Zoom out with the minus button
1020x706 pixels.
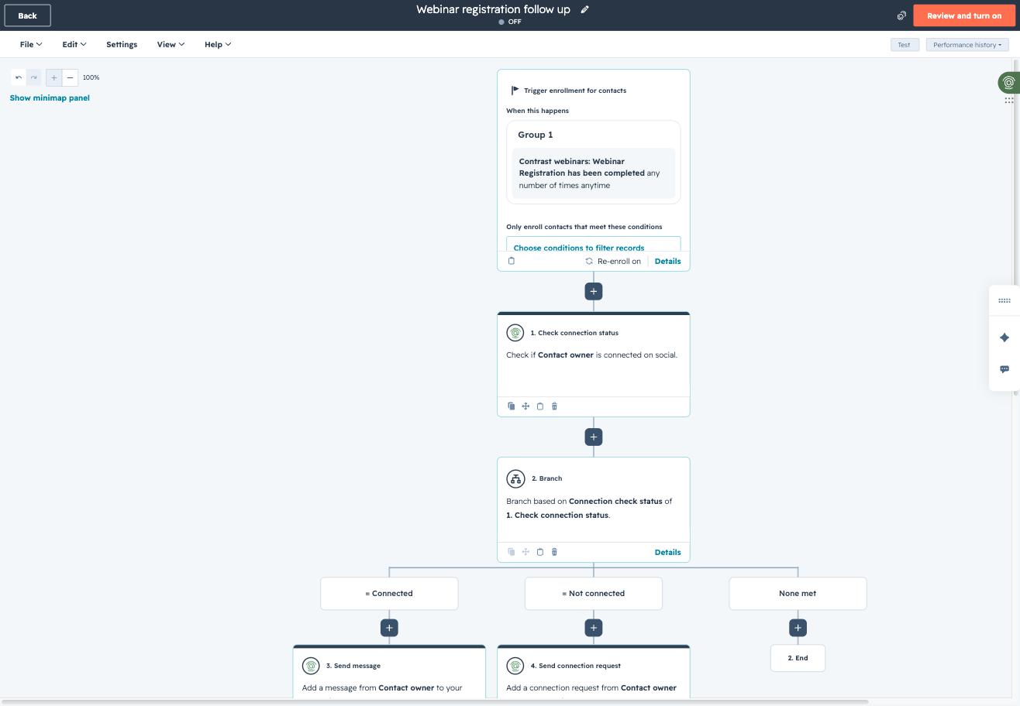click(x=70, y=77)
